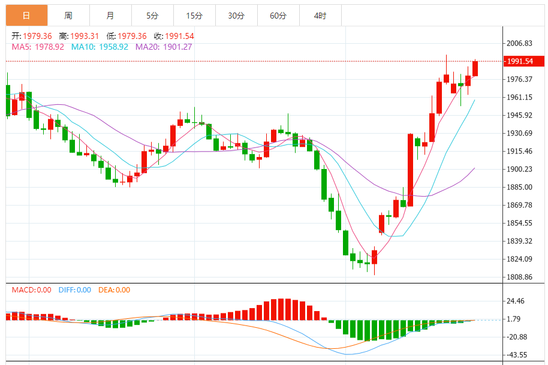The image size is (548, 365).
Task: Click the 1885.00 price axis label
Action: click(519, 187)
